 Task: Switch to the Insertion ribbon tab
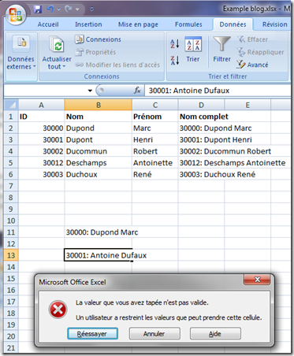pyautogui.click(x=88, y=24)
